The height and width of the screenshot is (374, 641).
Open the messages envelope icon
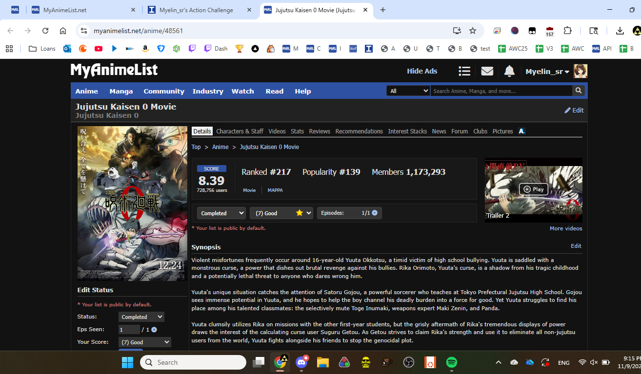pos(487,71)
